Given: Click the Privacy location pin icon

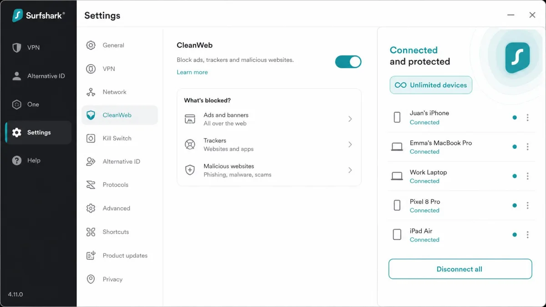Looking at the screenshot, I should tap(91, 279).
